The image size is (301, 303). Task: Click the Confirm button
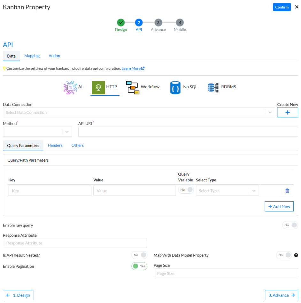pyautogui.click(x=282, y=7)
